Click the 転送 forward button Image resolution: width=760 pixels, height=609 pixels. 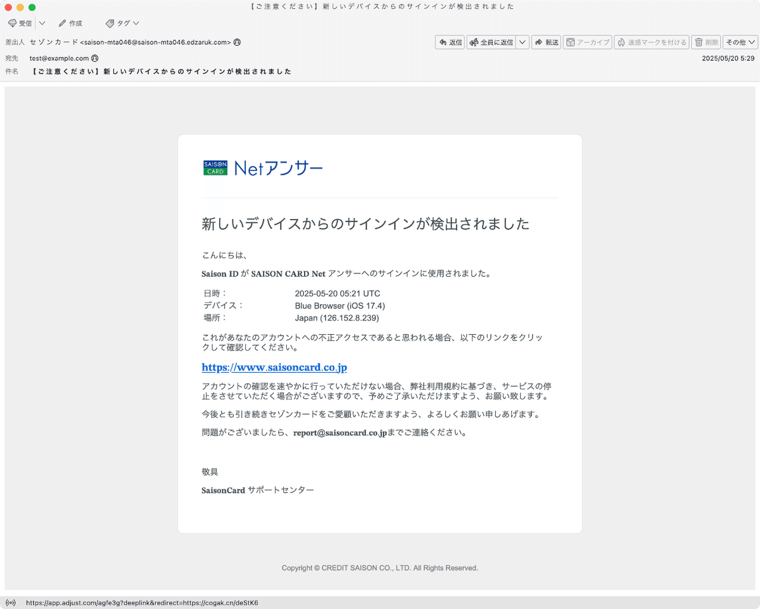(x=547, y=42)
